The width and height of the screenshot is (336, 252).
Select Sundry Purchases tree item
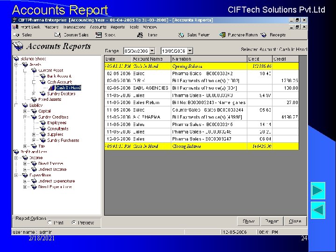(63, 140)
